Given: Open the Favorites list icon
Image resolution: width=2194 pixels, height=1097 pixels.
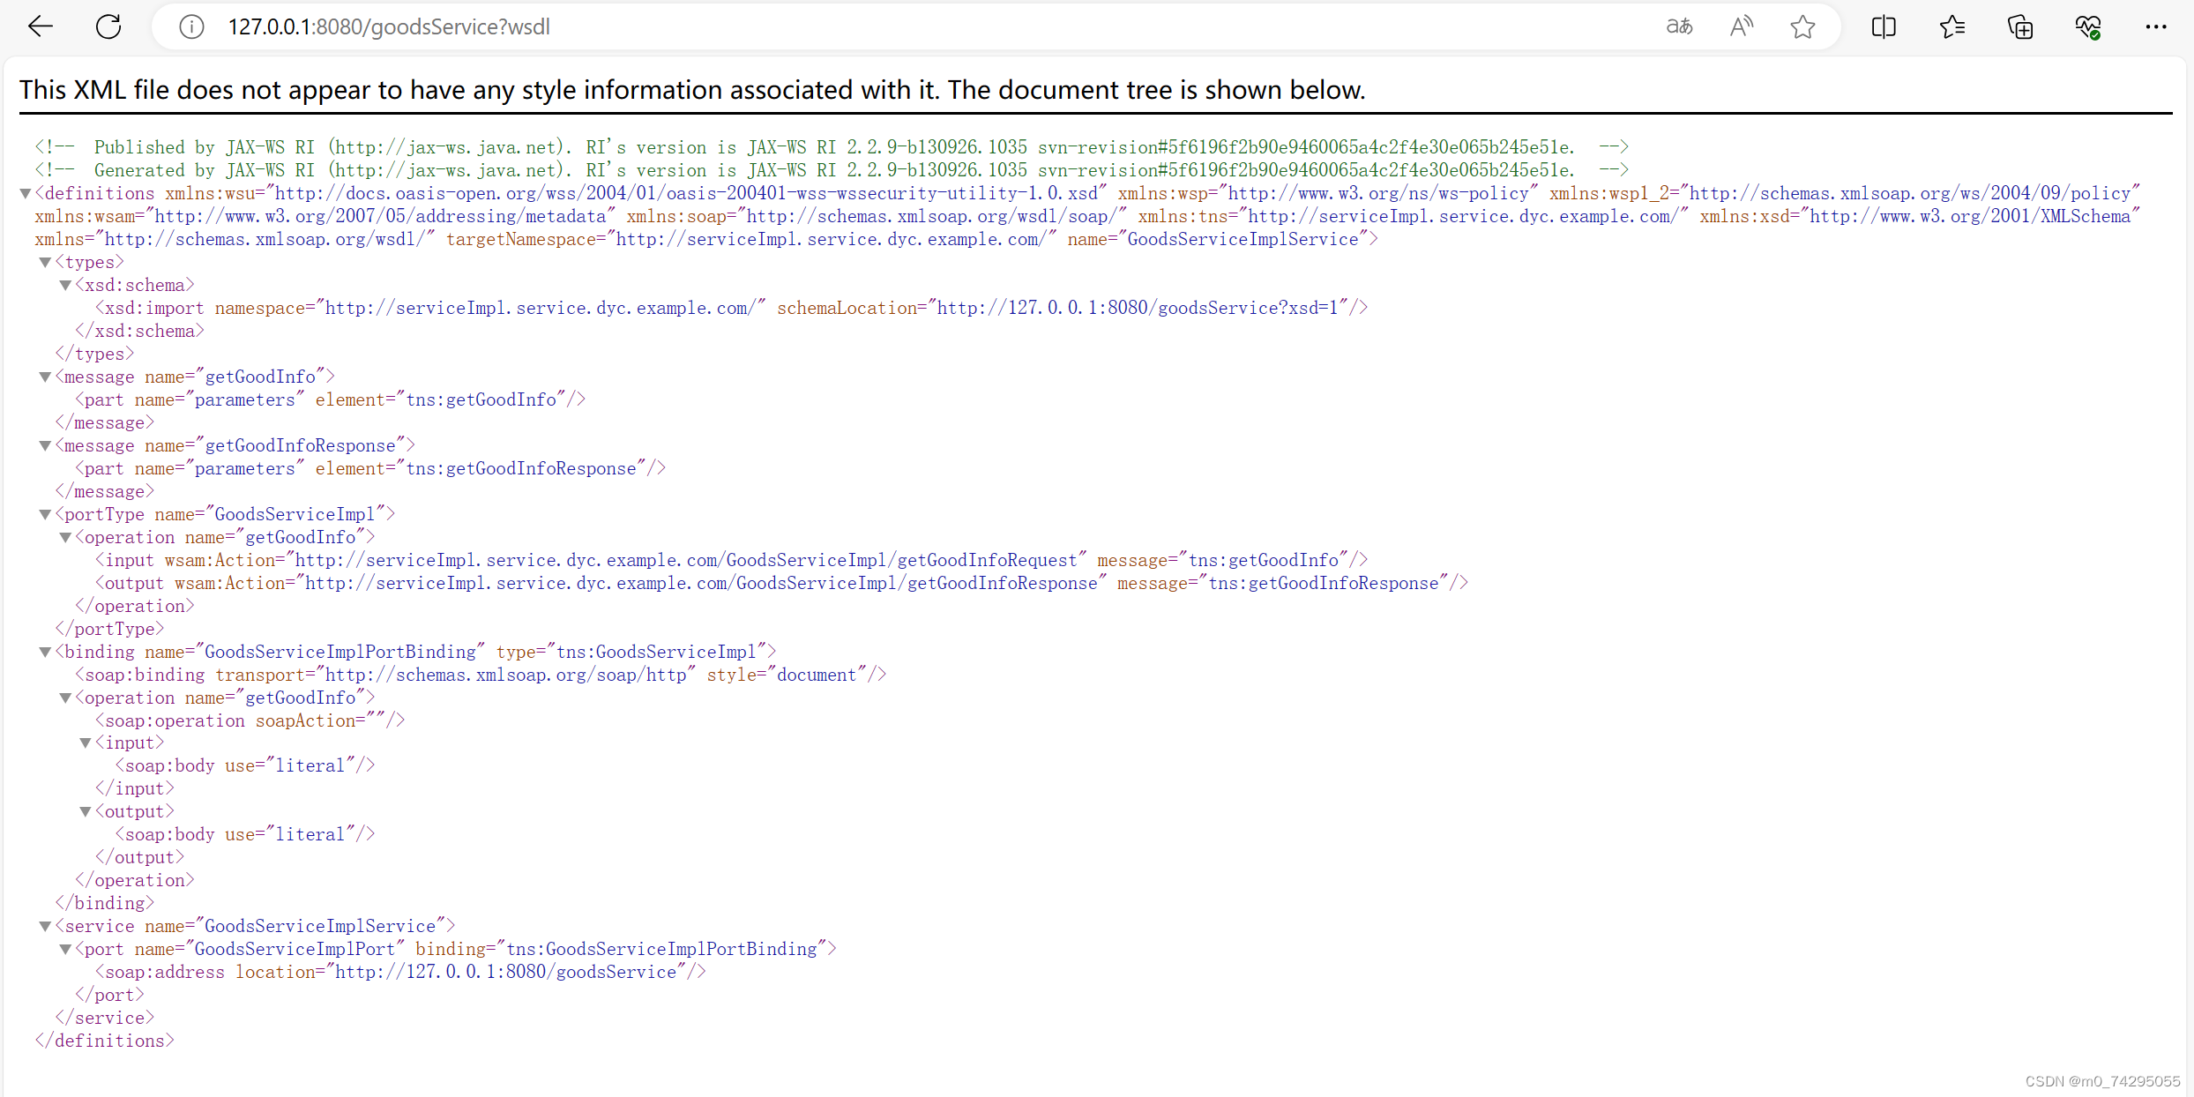Looking at the screenshot, I should [1952, 26].
